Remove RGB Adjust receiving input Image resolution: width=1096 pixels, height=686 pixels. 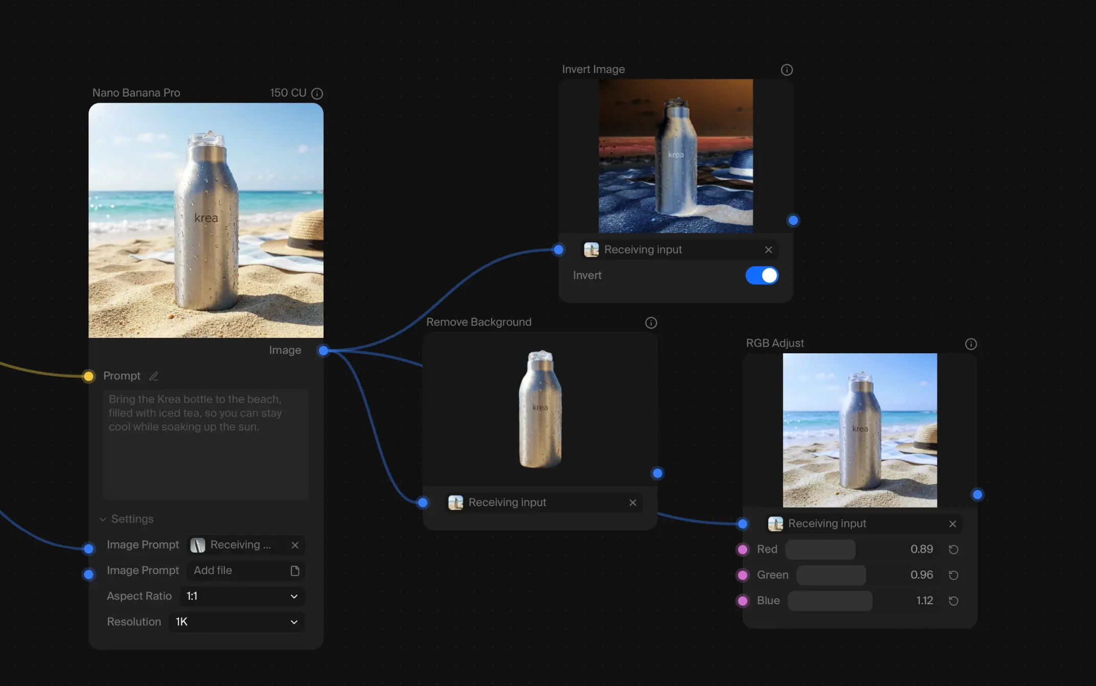(952, 524)
